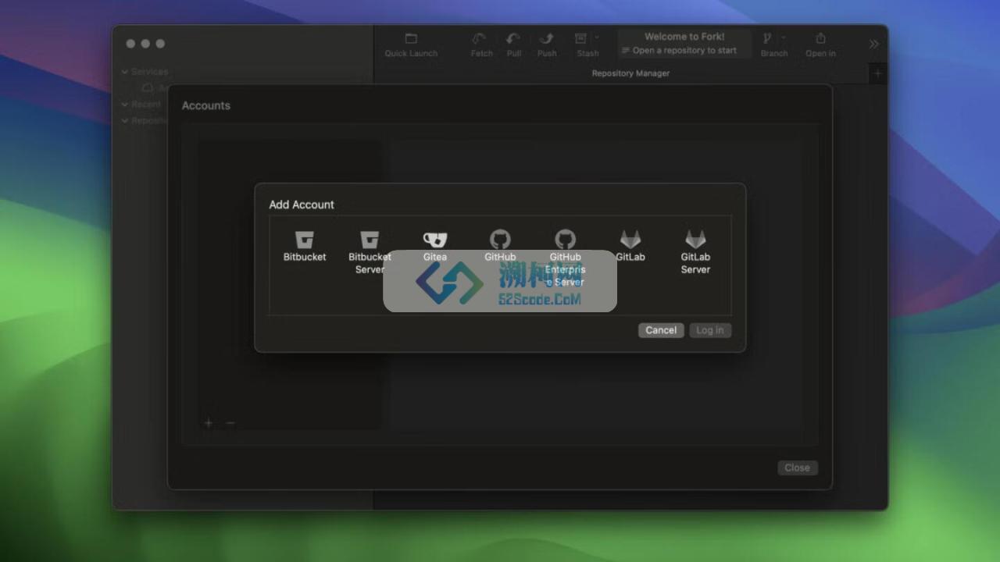Collapse the Recent sidebar section
This screenshot has width=1000, height=562.
pyautogui.click(x=125, y=104)
